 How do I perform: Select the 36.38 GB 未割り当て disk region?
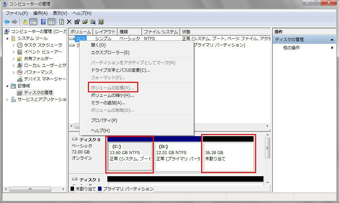point(228,156)
